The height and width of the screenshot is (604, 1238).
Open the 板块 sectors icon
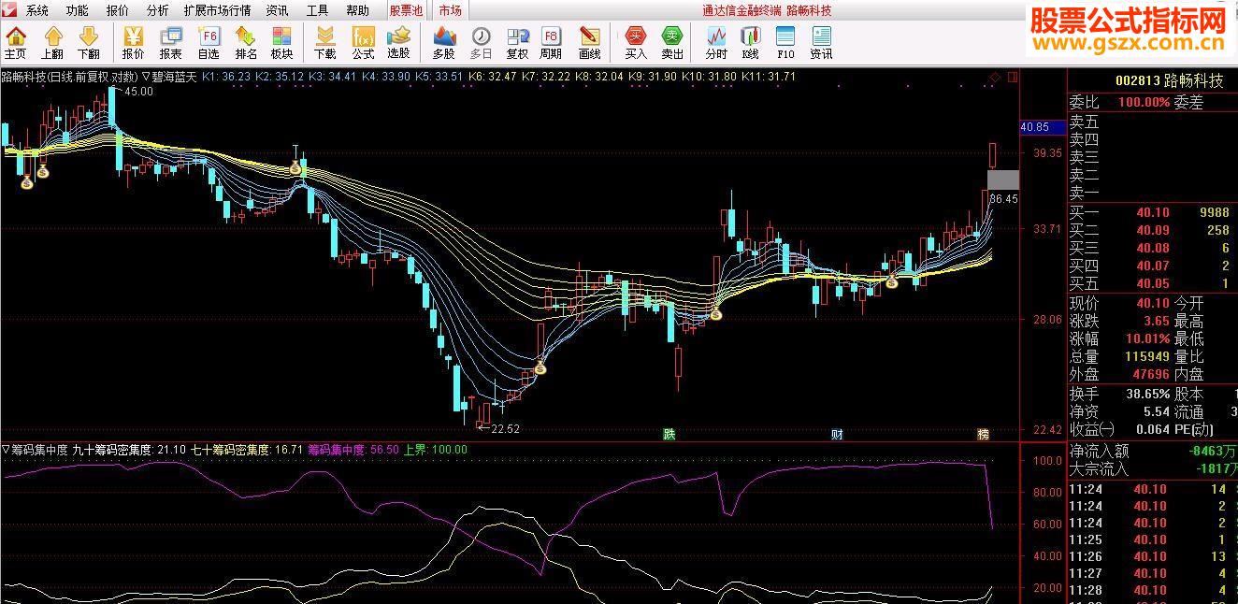coord(281,44)
